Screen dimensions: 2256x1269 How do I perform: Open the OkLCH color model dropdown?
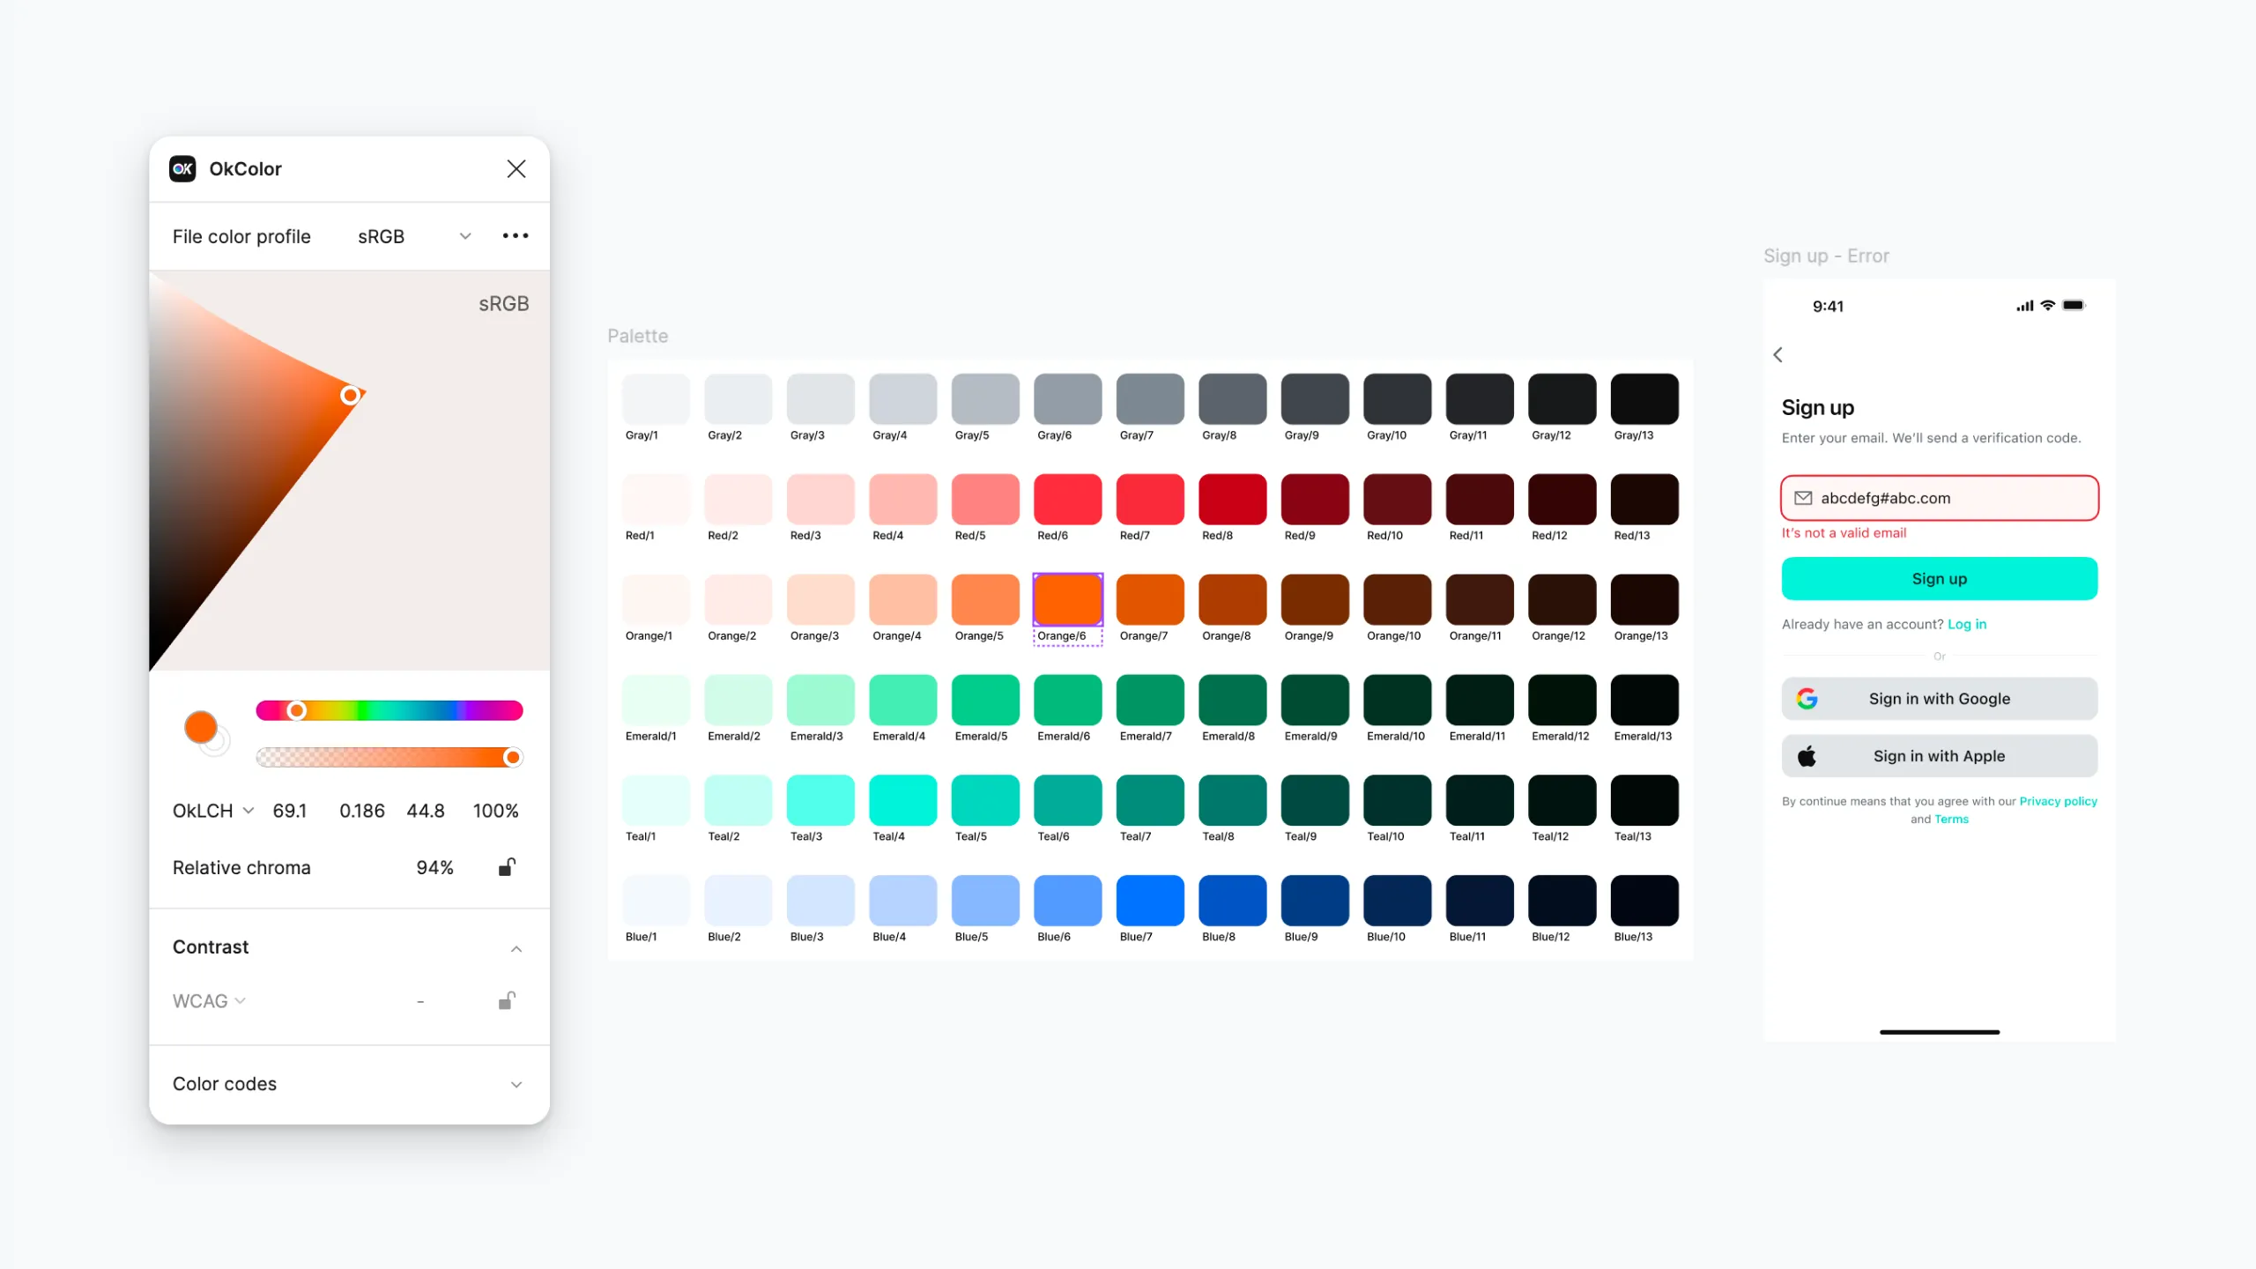click(212, 811)
